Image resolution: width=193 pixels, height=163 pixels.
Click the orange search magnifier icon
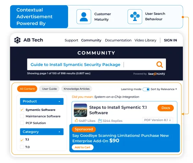point(159,64)
